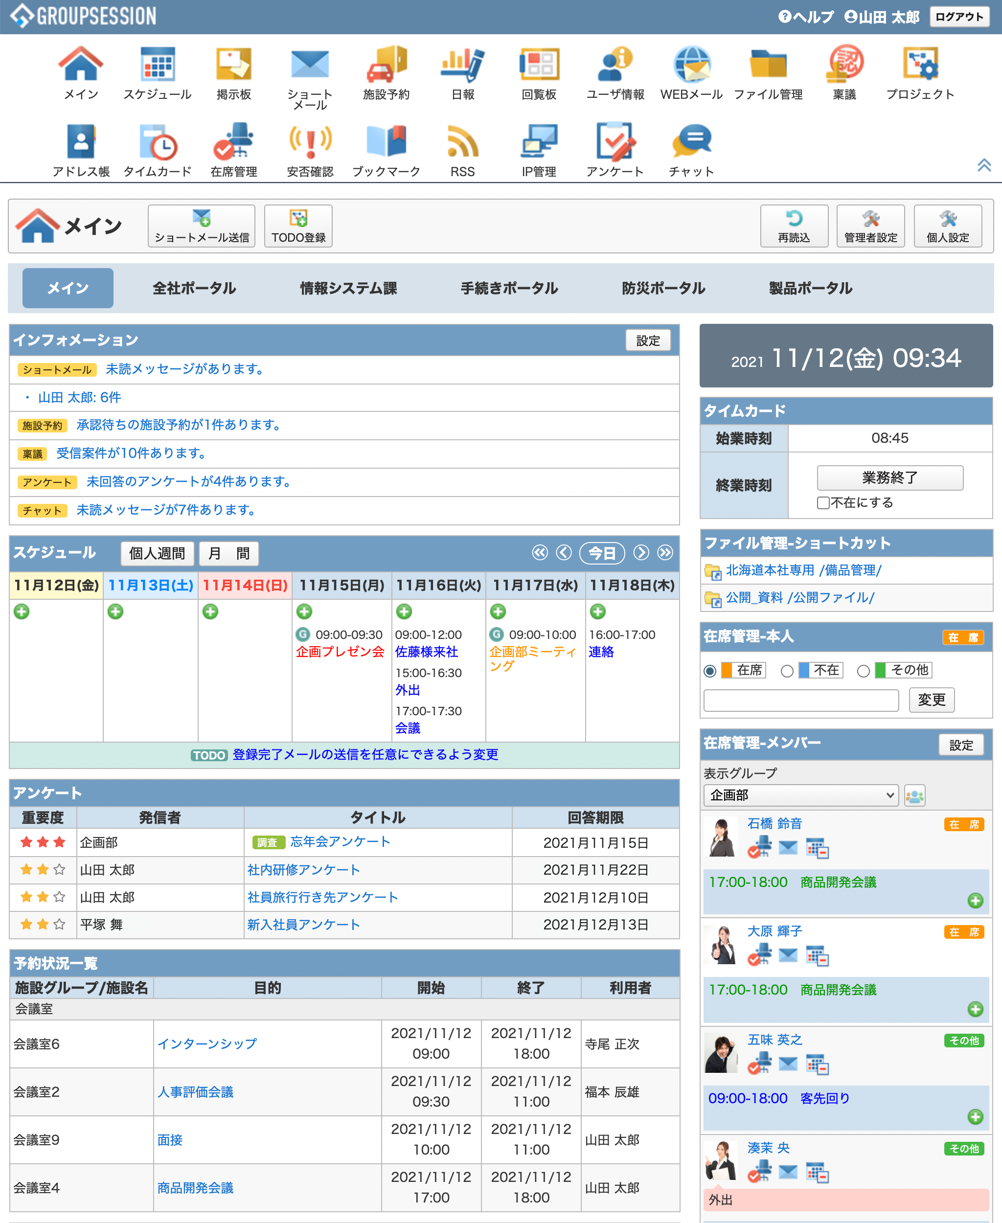The width and height of the screenshot is (1002, 1223).
Task: Send mail to 五味 英之 via envelope icon
Action: pyautogui.click(x=788, y=1064)
